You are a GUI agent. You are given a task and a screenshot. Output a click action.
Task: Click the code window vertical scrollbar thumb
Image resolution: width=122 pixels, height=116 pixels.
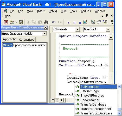pos(111,56)
